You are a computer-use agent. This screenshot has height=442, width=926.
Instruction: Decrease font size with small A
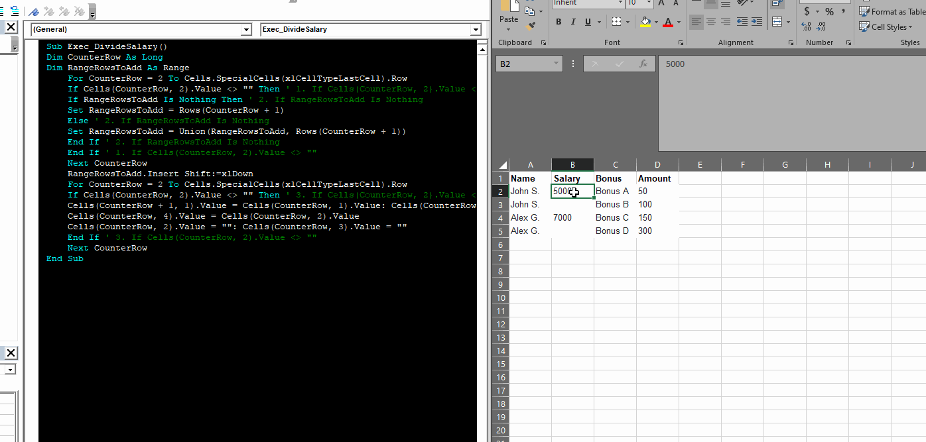(677, 3)
